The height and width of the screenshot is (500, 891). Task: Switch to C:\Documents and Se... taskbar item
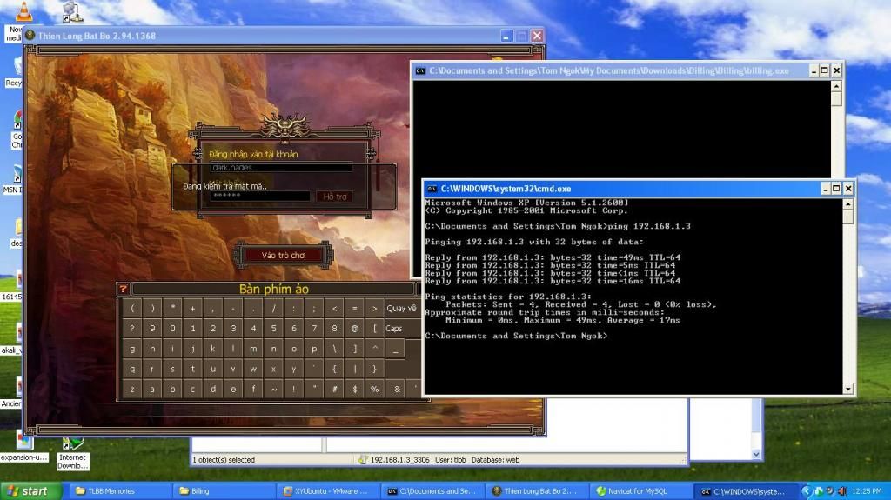click(x=432, y=491)
